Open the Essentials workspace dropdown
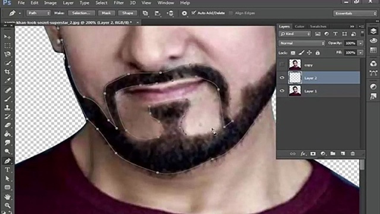 point(355,13)
